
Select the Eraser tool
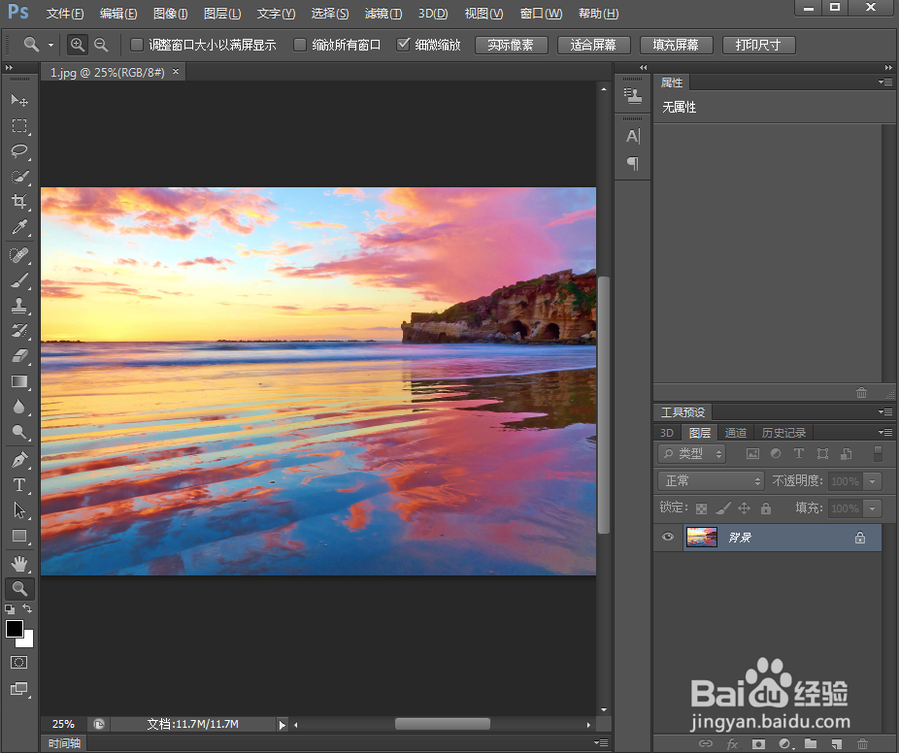19,356
